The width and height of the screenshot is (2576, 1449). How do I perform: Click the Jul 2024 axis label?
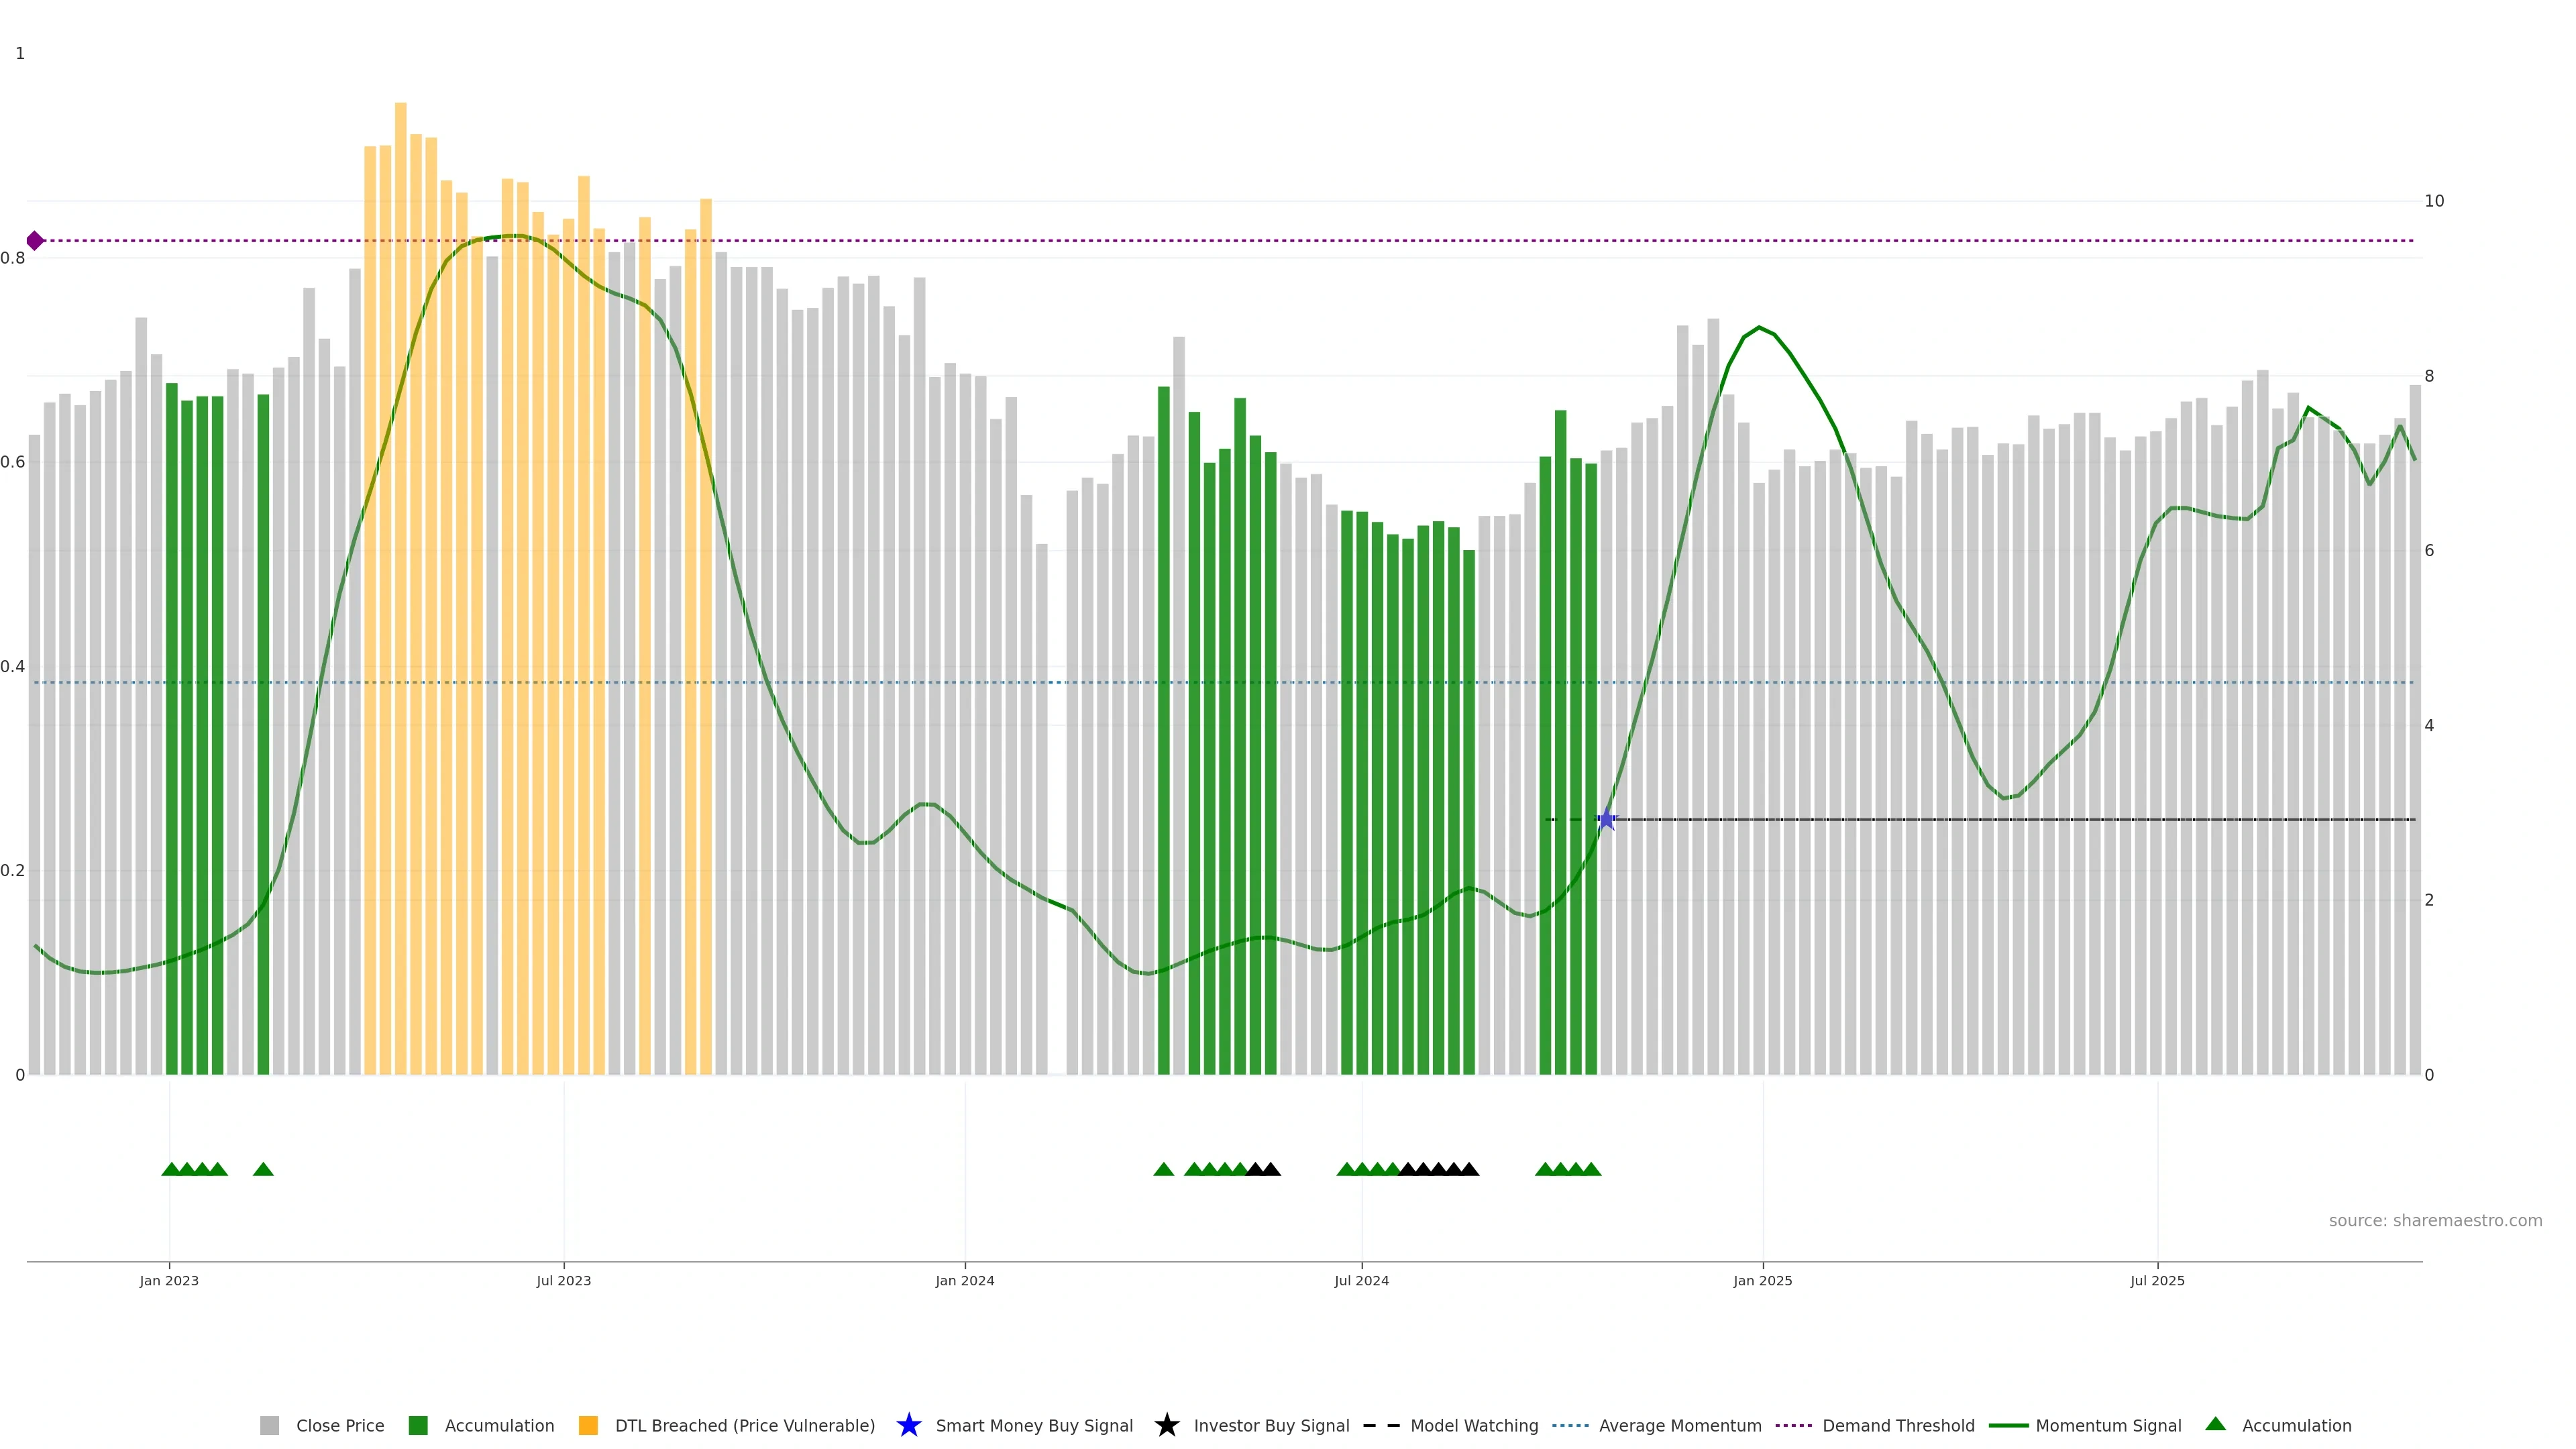click(1361, 1280)
